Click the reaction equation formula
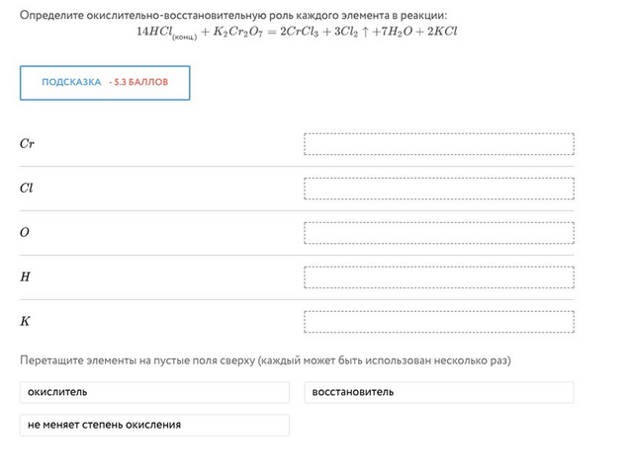Image resolution: width=631 pixels, height=474 pixels. tap(297, 33)
